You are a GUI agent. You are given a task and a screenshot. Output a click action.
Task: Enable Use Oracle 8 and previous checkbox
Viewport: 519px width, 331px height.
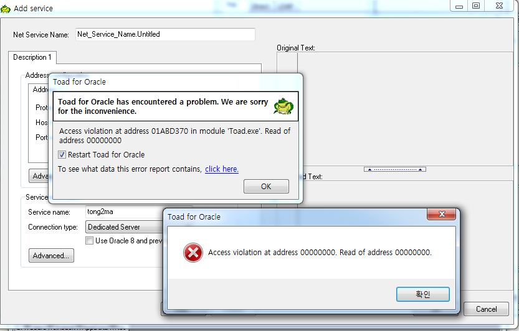(89, 240)
